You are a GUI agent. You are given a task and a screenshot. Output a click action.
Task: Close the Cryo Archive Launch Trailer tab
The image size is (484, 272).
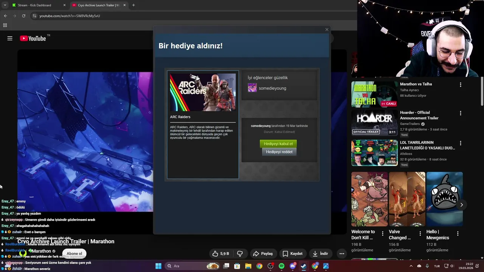(x=124, y=5)
